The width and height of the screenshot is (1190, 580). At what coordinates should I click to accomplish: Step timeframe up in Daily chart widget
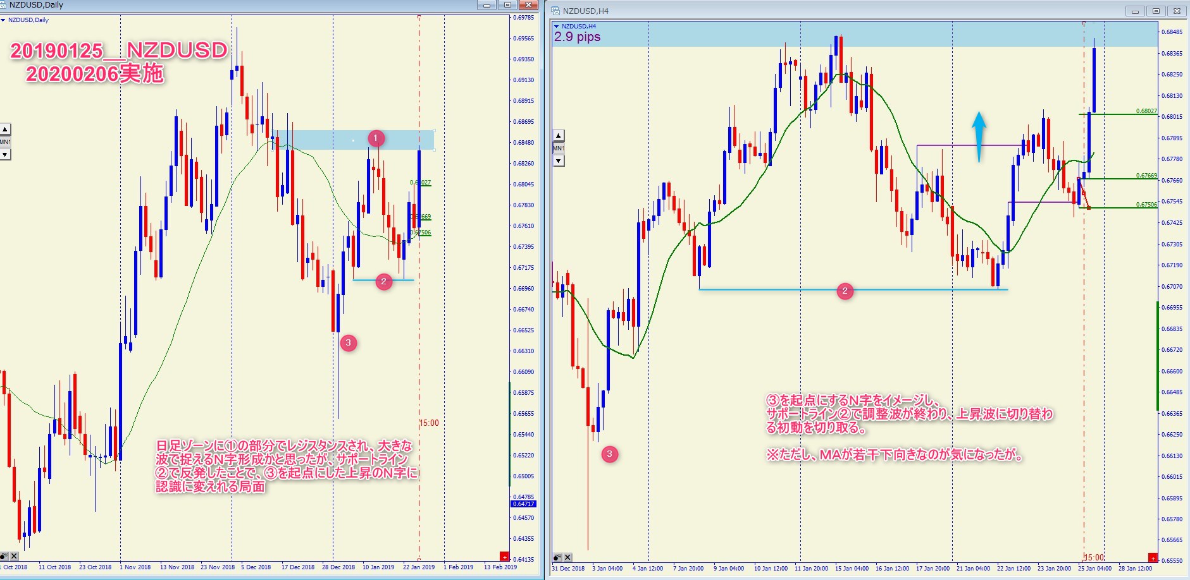[x=5, y=130]
